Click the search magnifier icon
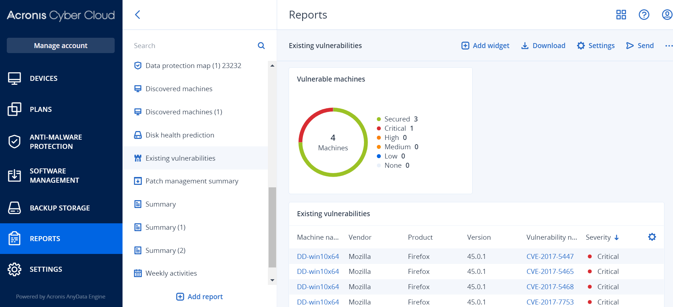This screenshot has height=307, width=673. pyautogui.click(x=261, y=46)
